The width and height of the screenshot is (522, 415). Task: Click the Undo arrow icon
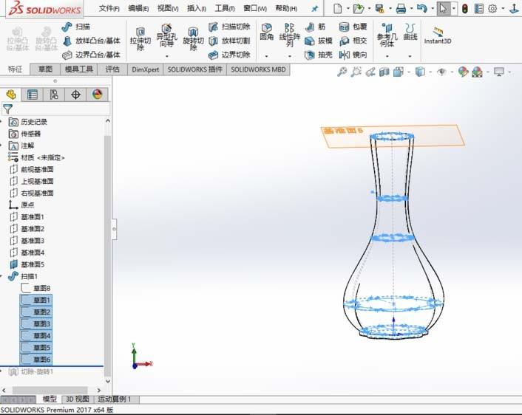[x=421, y=8]
